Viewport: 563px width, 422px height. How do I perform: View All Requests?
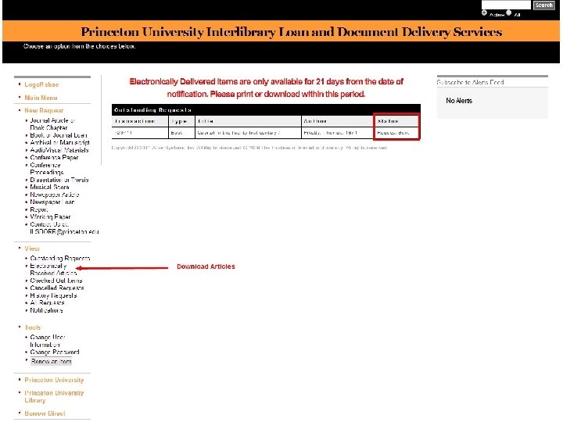(x=47, y=303)
